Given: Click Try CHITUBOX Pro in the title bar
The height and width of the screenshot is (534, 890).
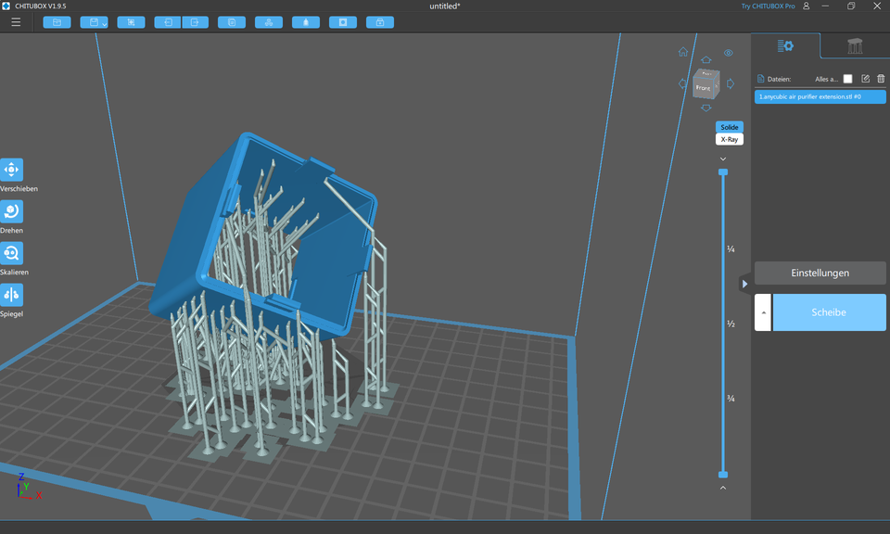Looking at the screenshot, I should 769,6.
